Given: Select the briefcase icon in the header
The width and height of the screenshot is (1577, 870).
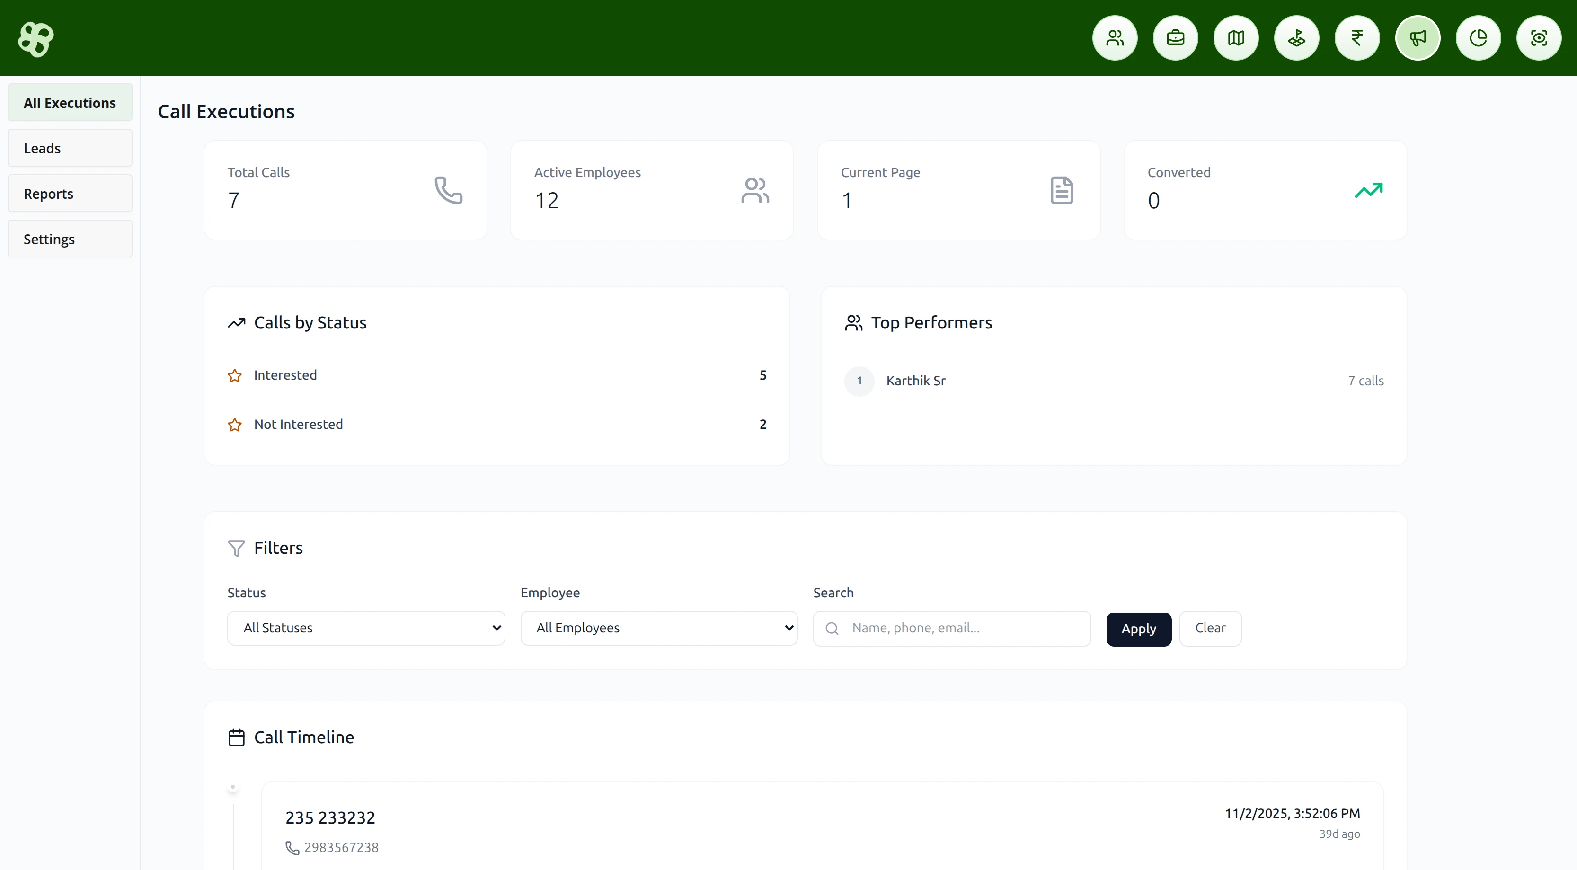Looking at the screenshot, I should 1175,38.
